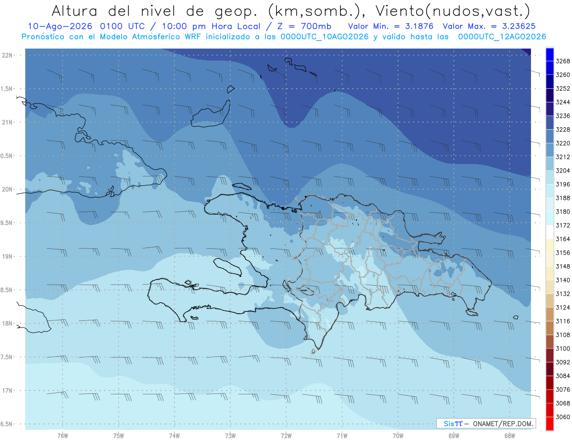Click the colorbar label 3220

pos(563,143)
